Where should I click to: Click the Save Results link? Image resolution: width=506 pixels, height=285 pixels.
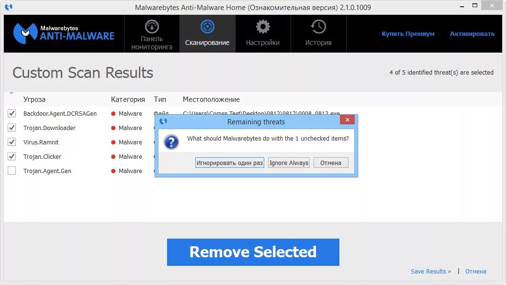431,272
